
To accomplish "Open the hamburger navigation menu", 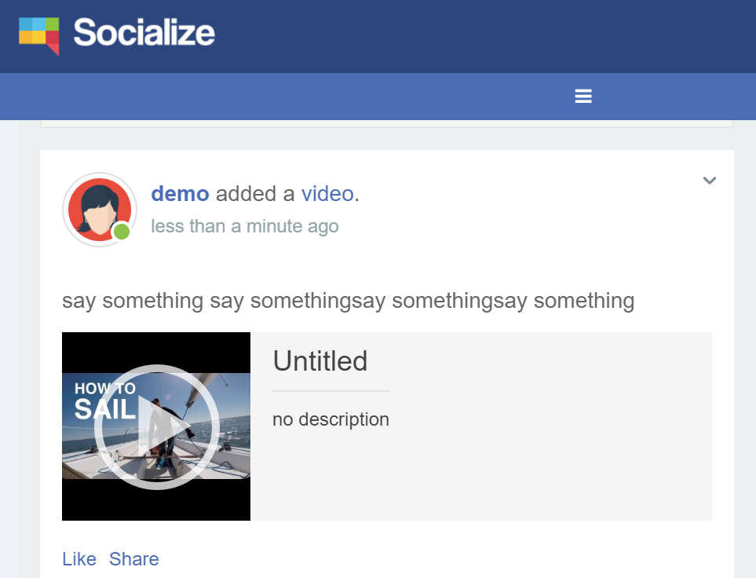I will click(x=583, y=97).
